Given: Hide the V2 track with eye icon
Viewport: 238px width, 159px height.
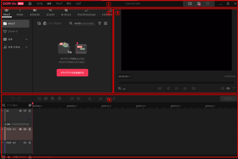Looking at the screenshot, I should click(x=21, y=111).
